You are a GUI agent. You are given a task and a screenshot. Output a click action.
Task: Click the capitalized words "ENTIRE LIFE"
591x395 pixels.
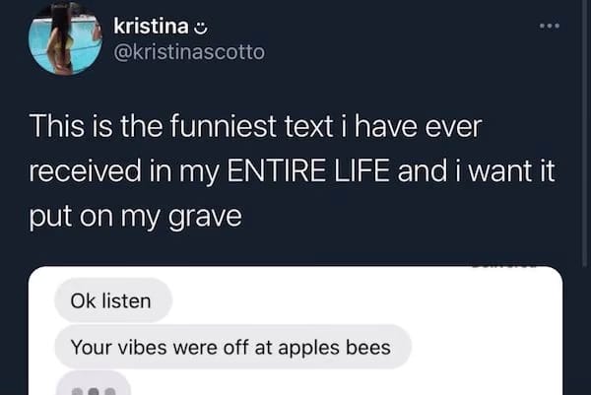[308, 170]
